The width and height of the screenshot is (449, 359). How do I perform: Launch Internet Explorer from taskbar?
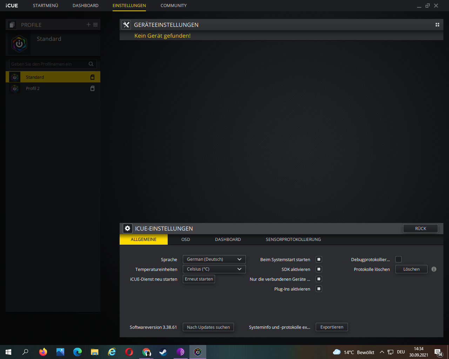[112, 352]
